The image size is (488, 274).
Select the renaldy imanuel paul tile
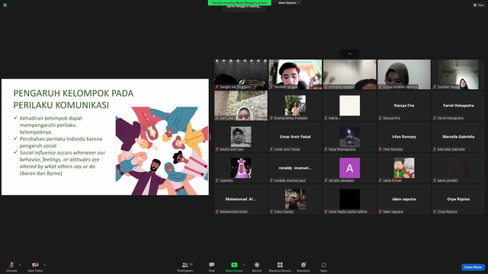295,168
